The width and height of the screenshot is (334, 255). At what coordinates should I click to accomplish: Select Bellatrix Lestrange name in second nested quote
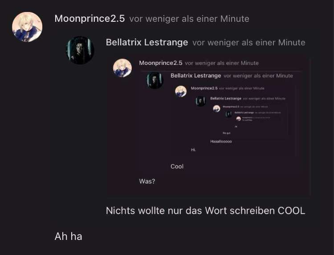tap(196, 76)
